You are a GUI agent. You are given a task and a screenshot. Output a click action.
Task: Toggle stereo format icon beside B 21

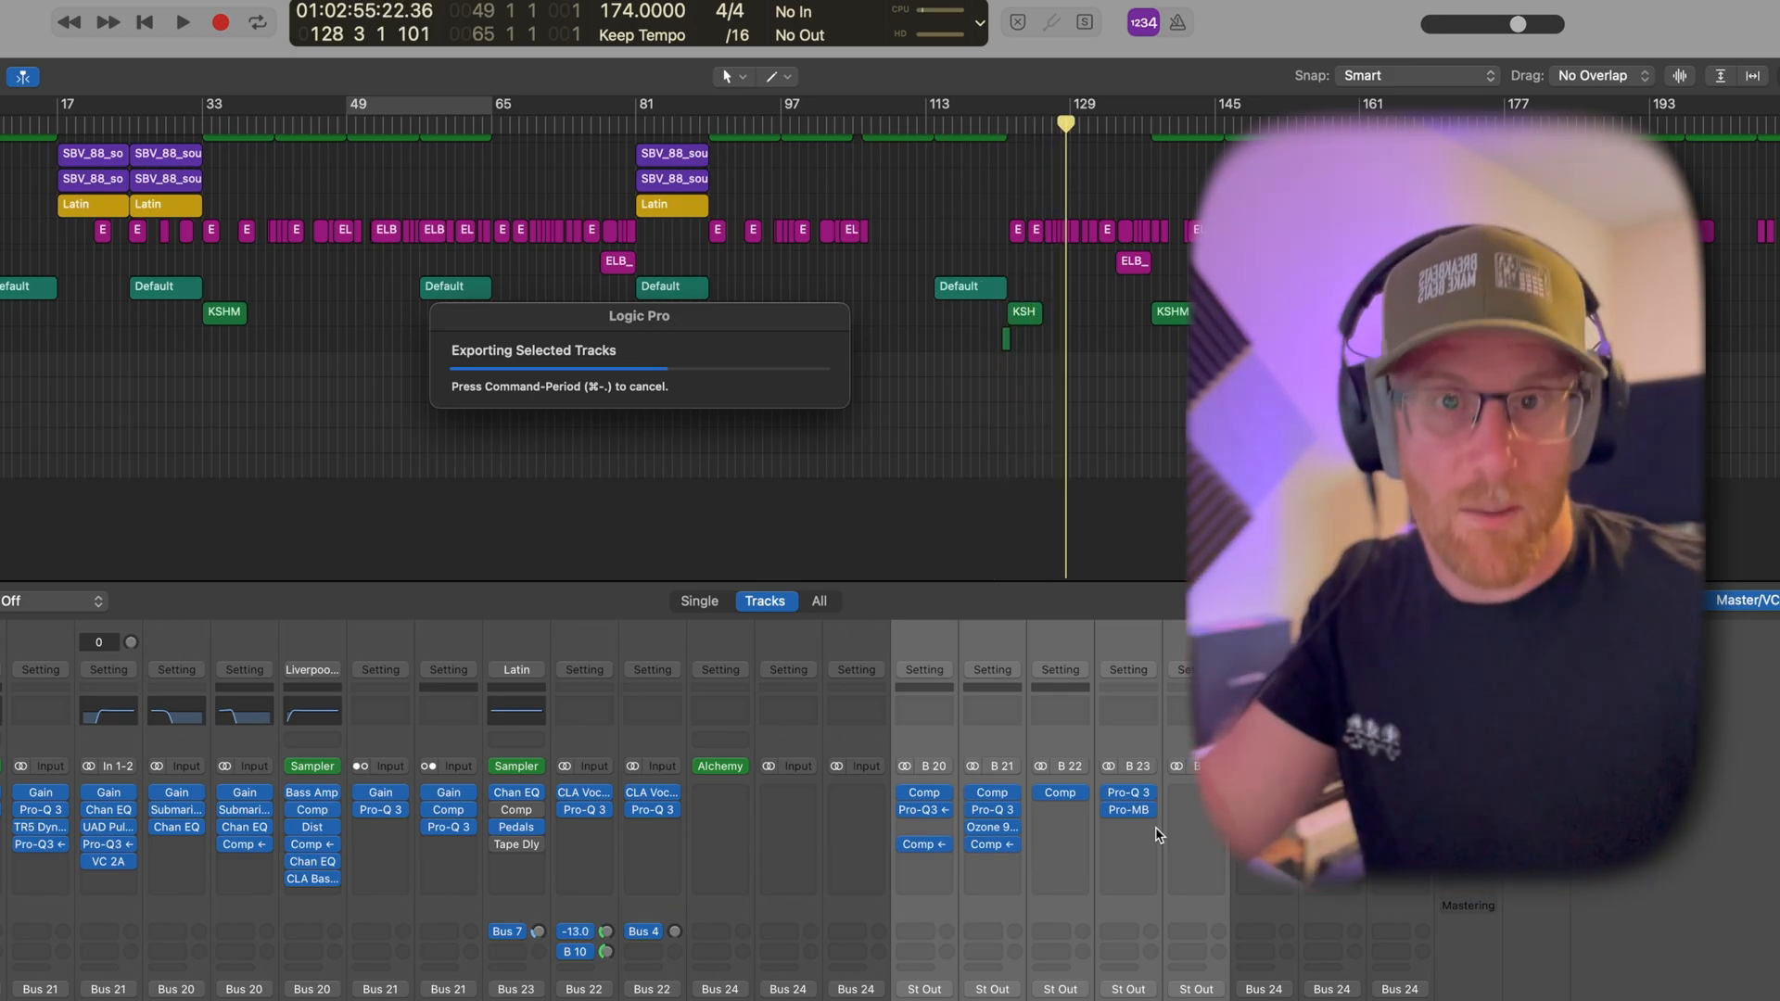[973, 767]
